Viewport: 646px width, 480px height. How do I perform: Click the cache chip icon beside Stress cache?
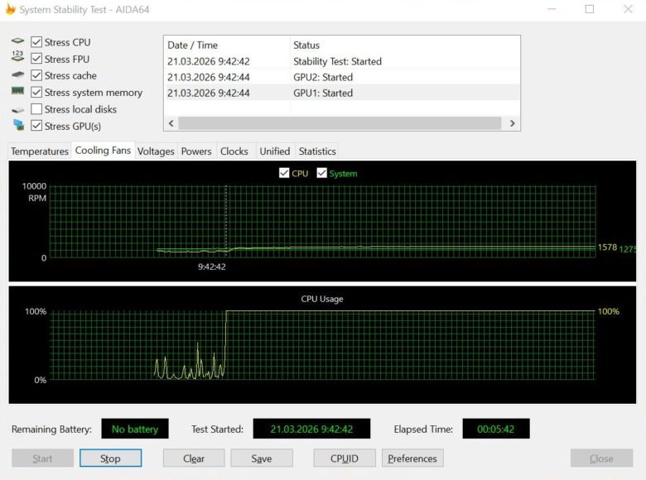pyautogui.click(x=17, y=74)
